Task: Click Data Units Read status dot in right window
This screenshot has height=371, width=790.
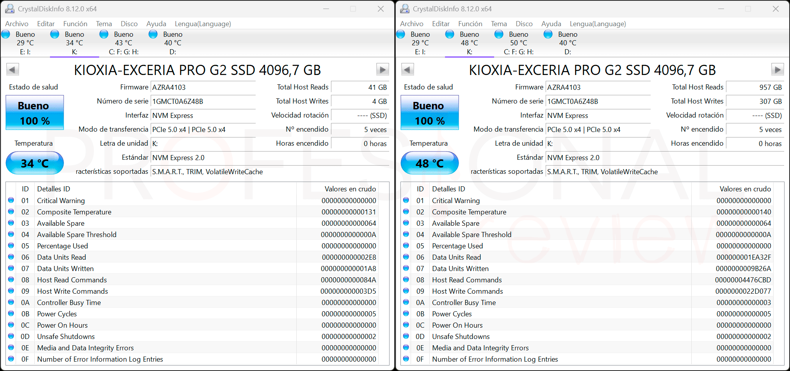Action: point(406,257)
